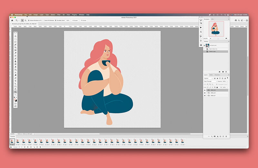Open the Pass Through blend mode dropdown

[x=210, y=81]
